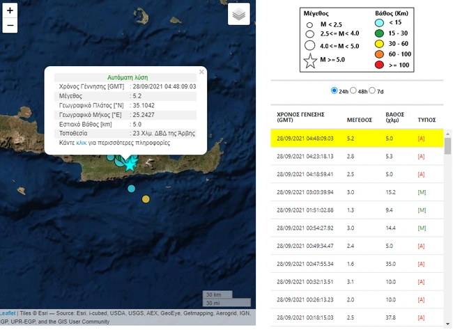Click the yellow circle marker south of Crete

146,199
